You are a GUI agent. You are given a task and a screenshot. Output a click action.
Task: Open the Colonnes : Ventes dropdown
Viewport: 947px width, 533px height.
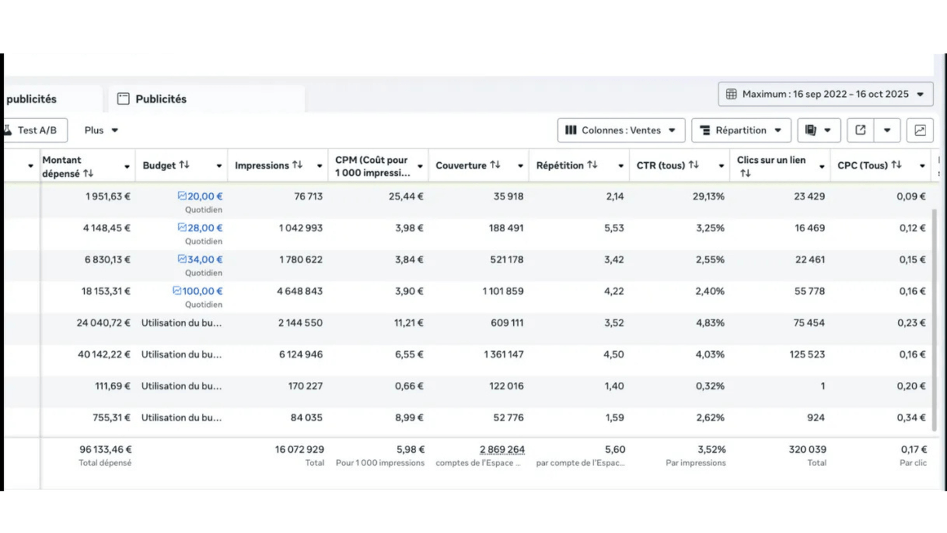point(621,130)
